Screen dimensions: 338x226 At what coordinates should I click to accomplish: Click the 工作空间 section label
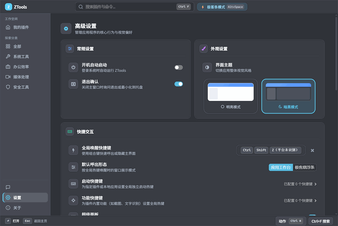click(11, 19)
